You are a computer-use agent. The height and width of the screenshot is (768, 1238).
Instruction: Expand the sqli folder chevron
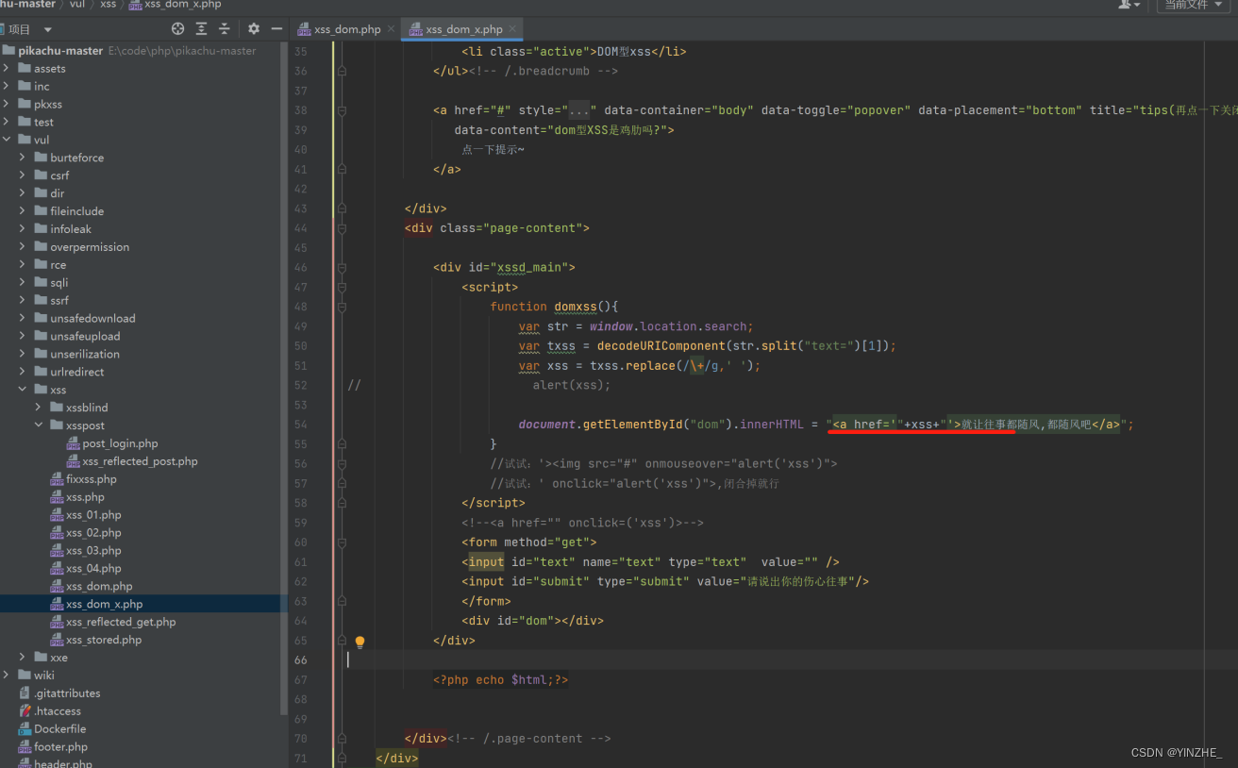click(x=23, y=282)
